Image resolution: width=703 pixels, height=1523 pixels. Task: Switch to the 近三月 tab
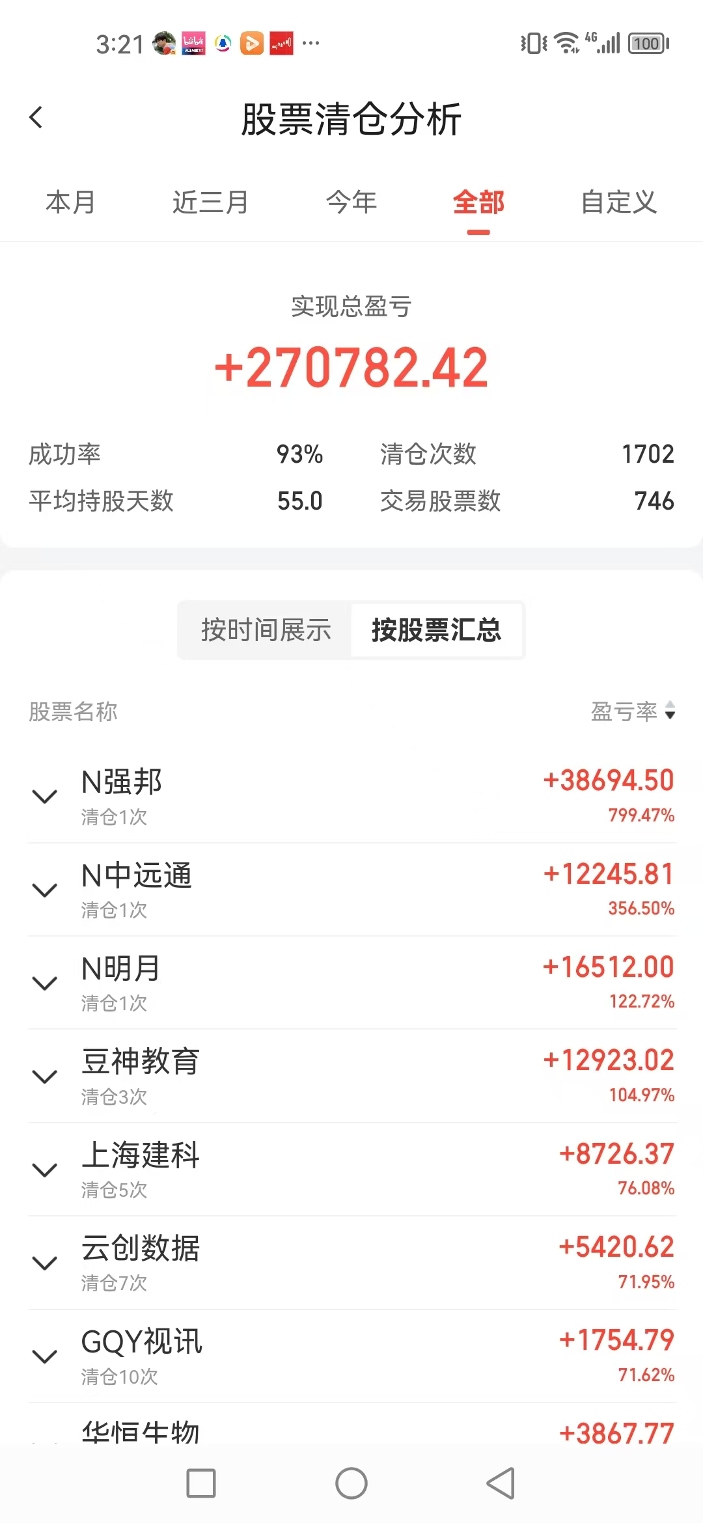(x=210, y=202)
